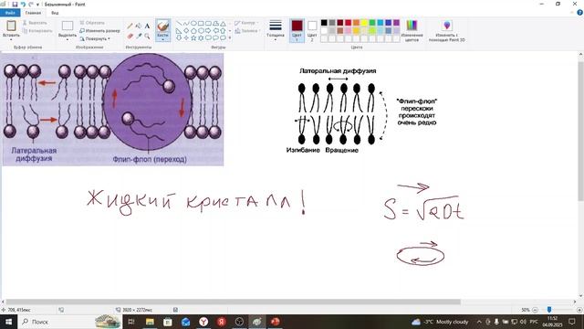Expand the shapes gallery more arrow
This screenshot has height=329, width=584.
230,38
